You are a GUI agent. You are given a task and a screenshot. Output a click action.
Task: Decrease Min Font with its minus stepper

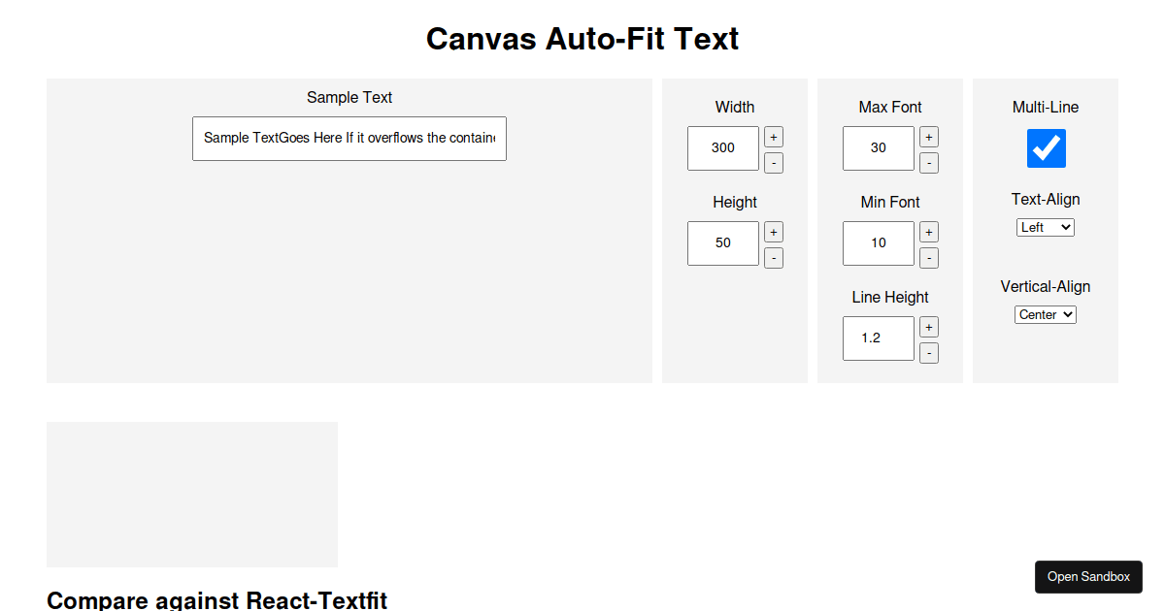pos(928,258)
